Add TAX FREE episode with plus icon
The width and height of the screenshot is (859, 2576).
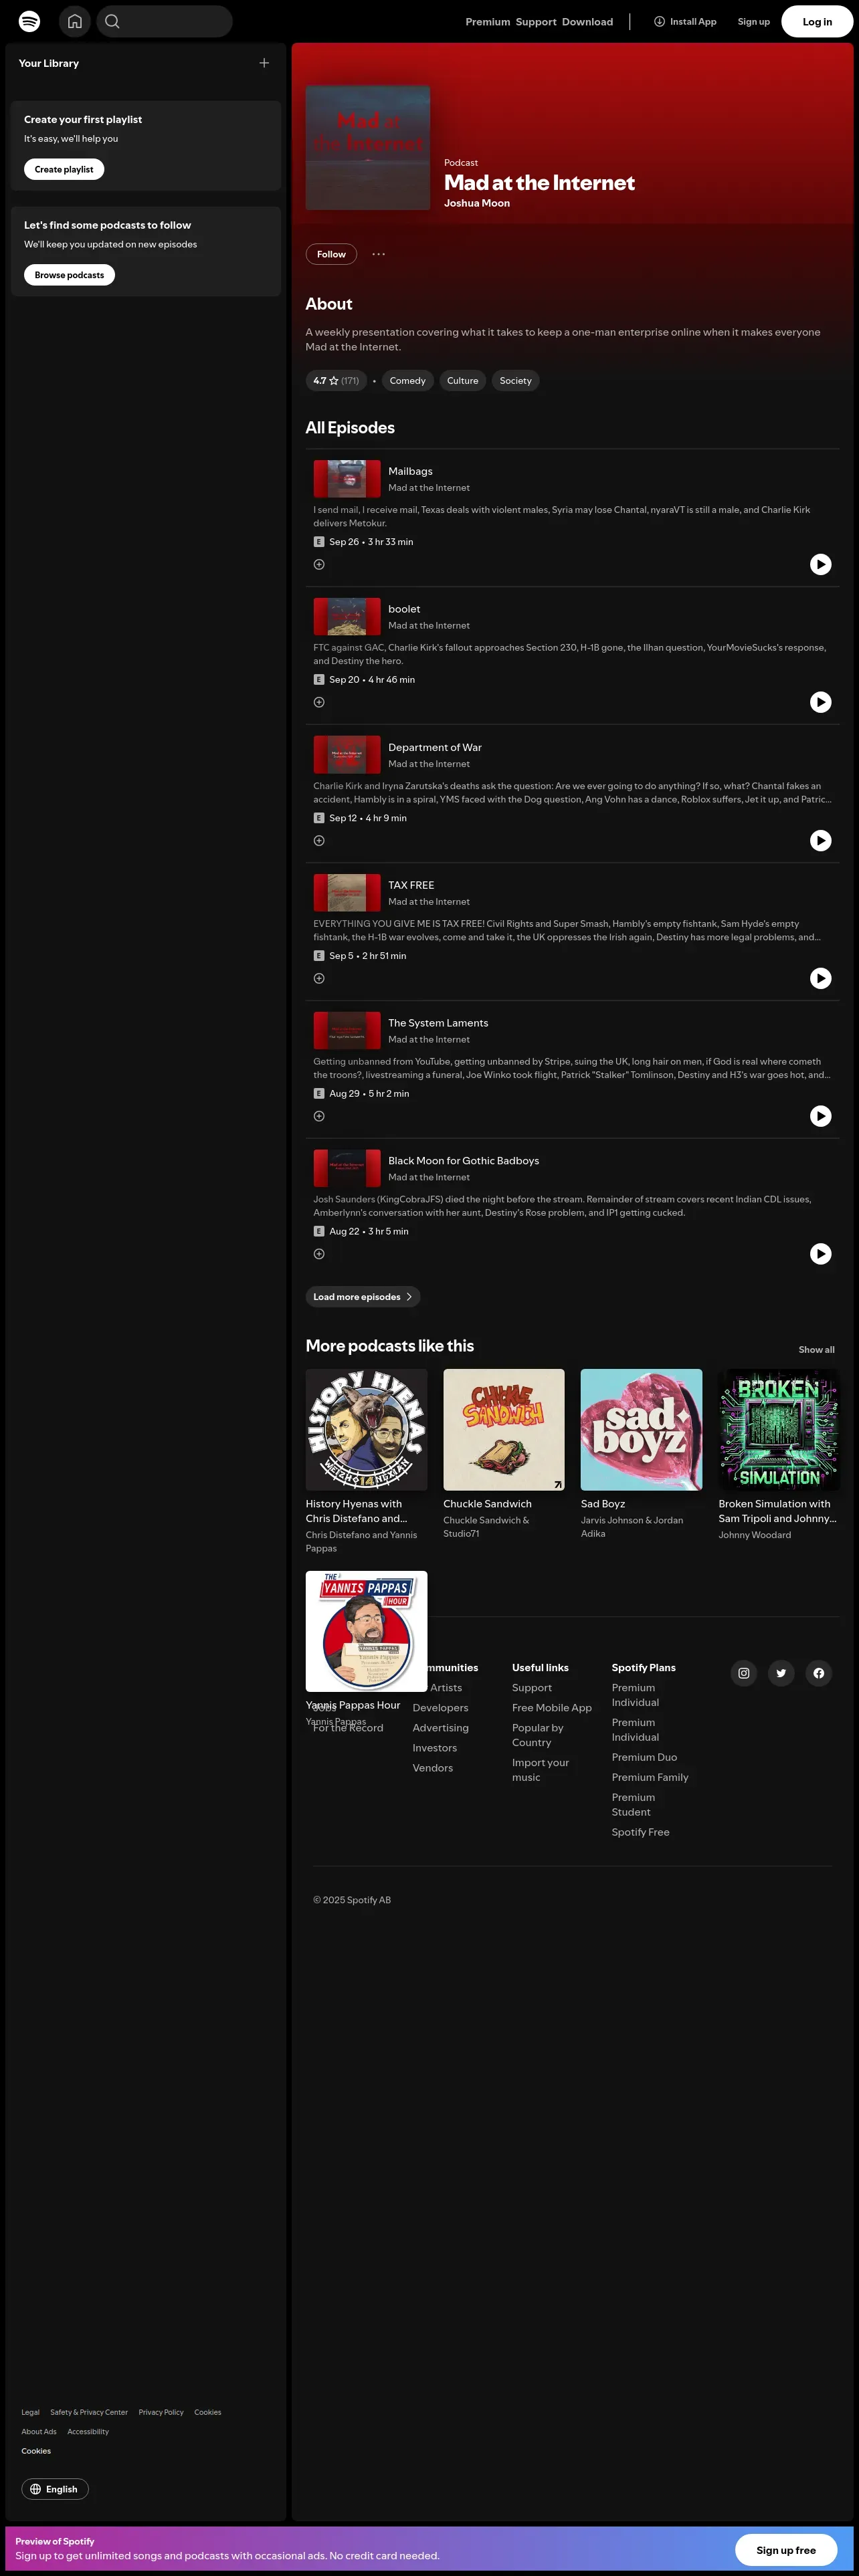[319, 978]
